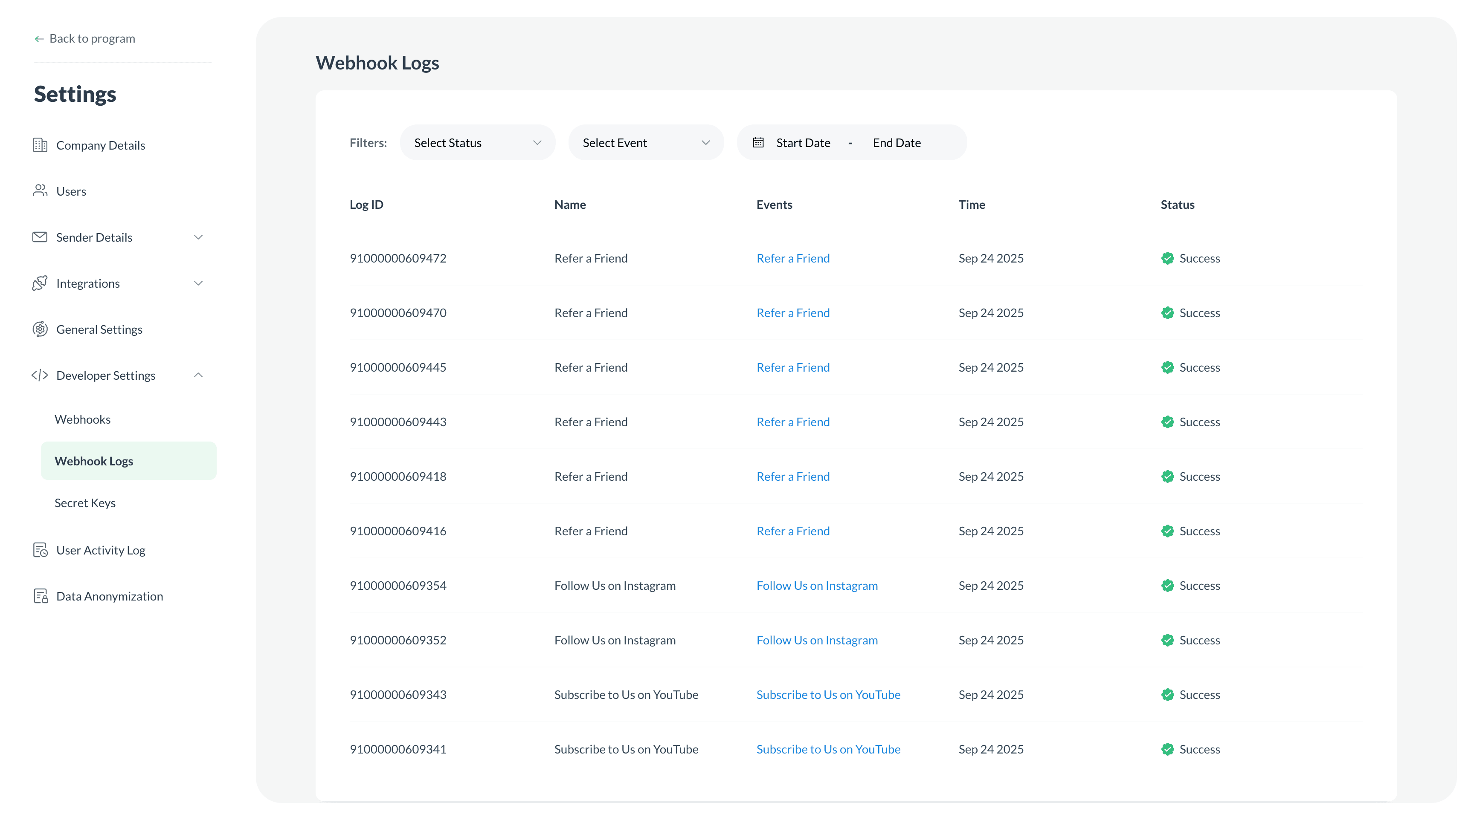
Task: Open General Settings via its gear icon
Action: [x=40, y=329]
